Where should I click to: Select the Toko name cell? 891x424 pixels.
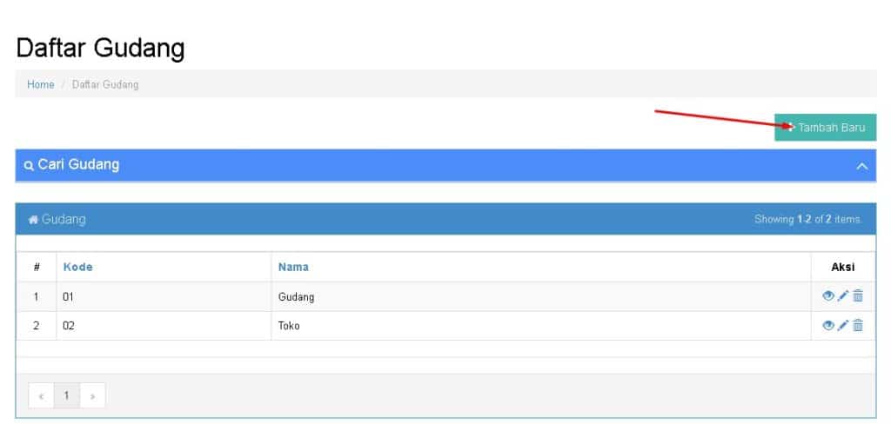pos(289,326)
